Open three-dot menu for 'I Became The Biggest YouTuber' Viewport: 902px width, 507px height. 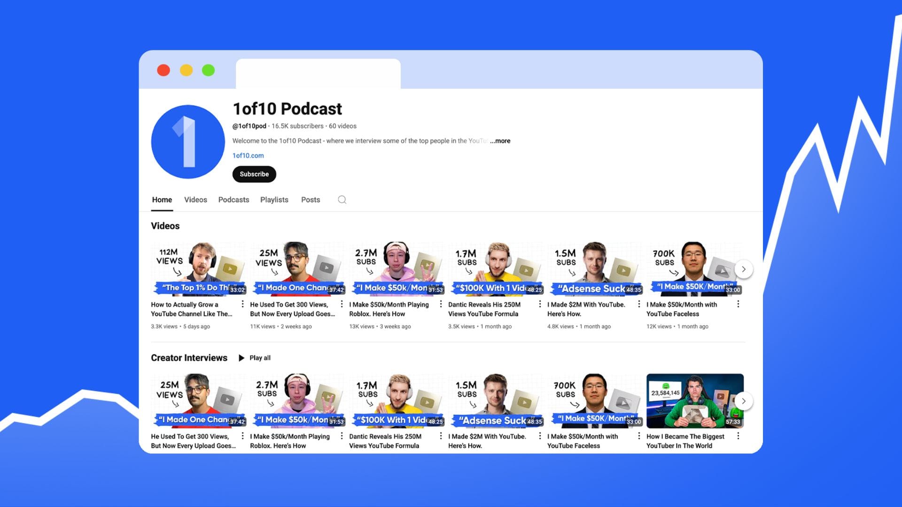(738, 436)
